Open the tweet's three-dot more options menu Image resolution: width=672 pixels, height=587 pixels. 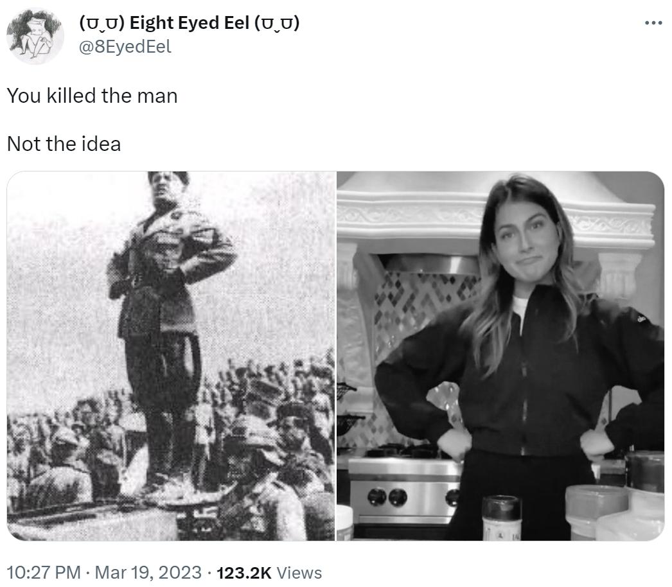coord(653,23)
